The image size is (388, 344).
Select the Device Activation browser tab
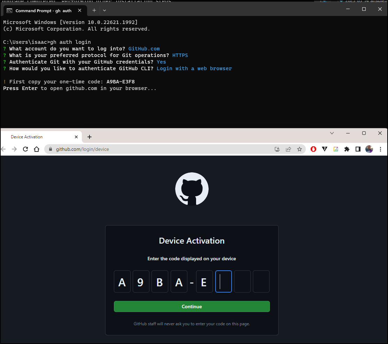click(x=41, y=137)
